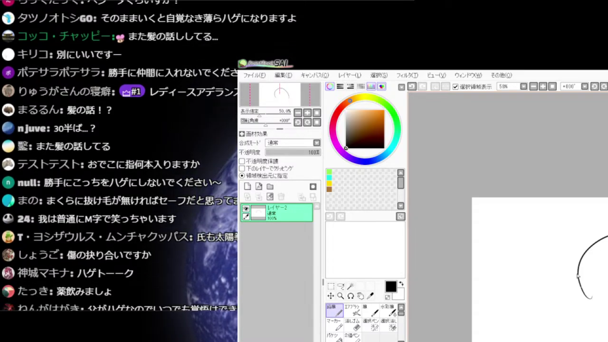Reset navigator zoom square button
The height and width of the screenshot is (342, 608).
[317, 113]
